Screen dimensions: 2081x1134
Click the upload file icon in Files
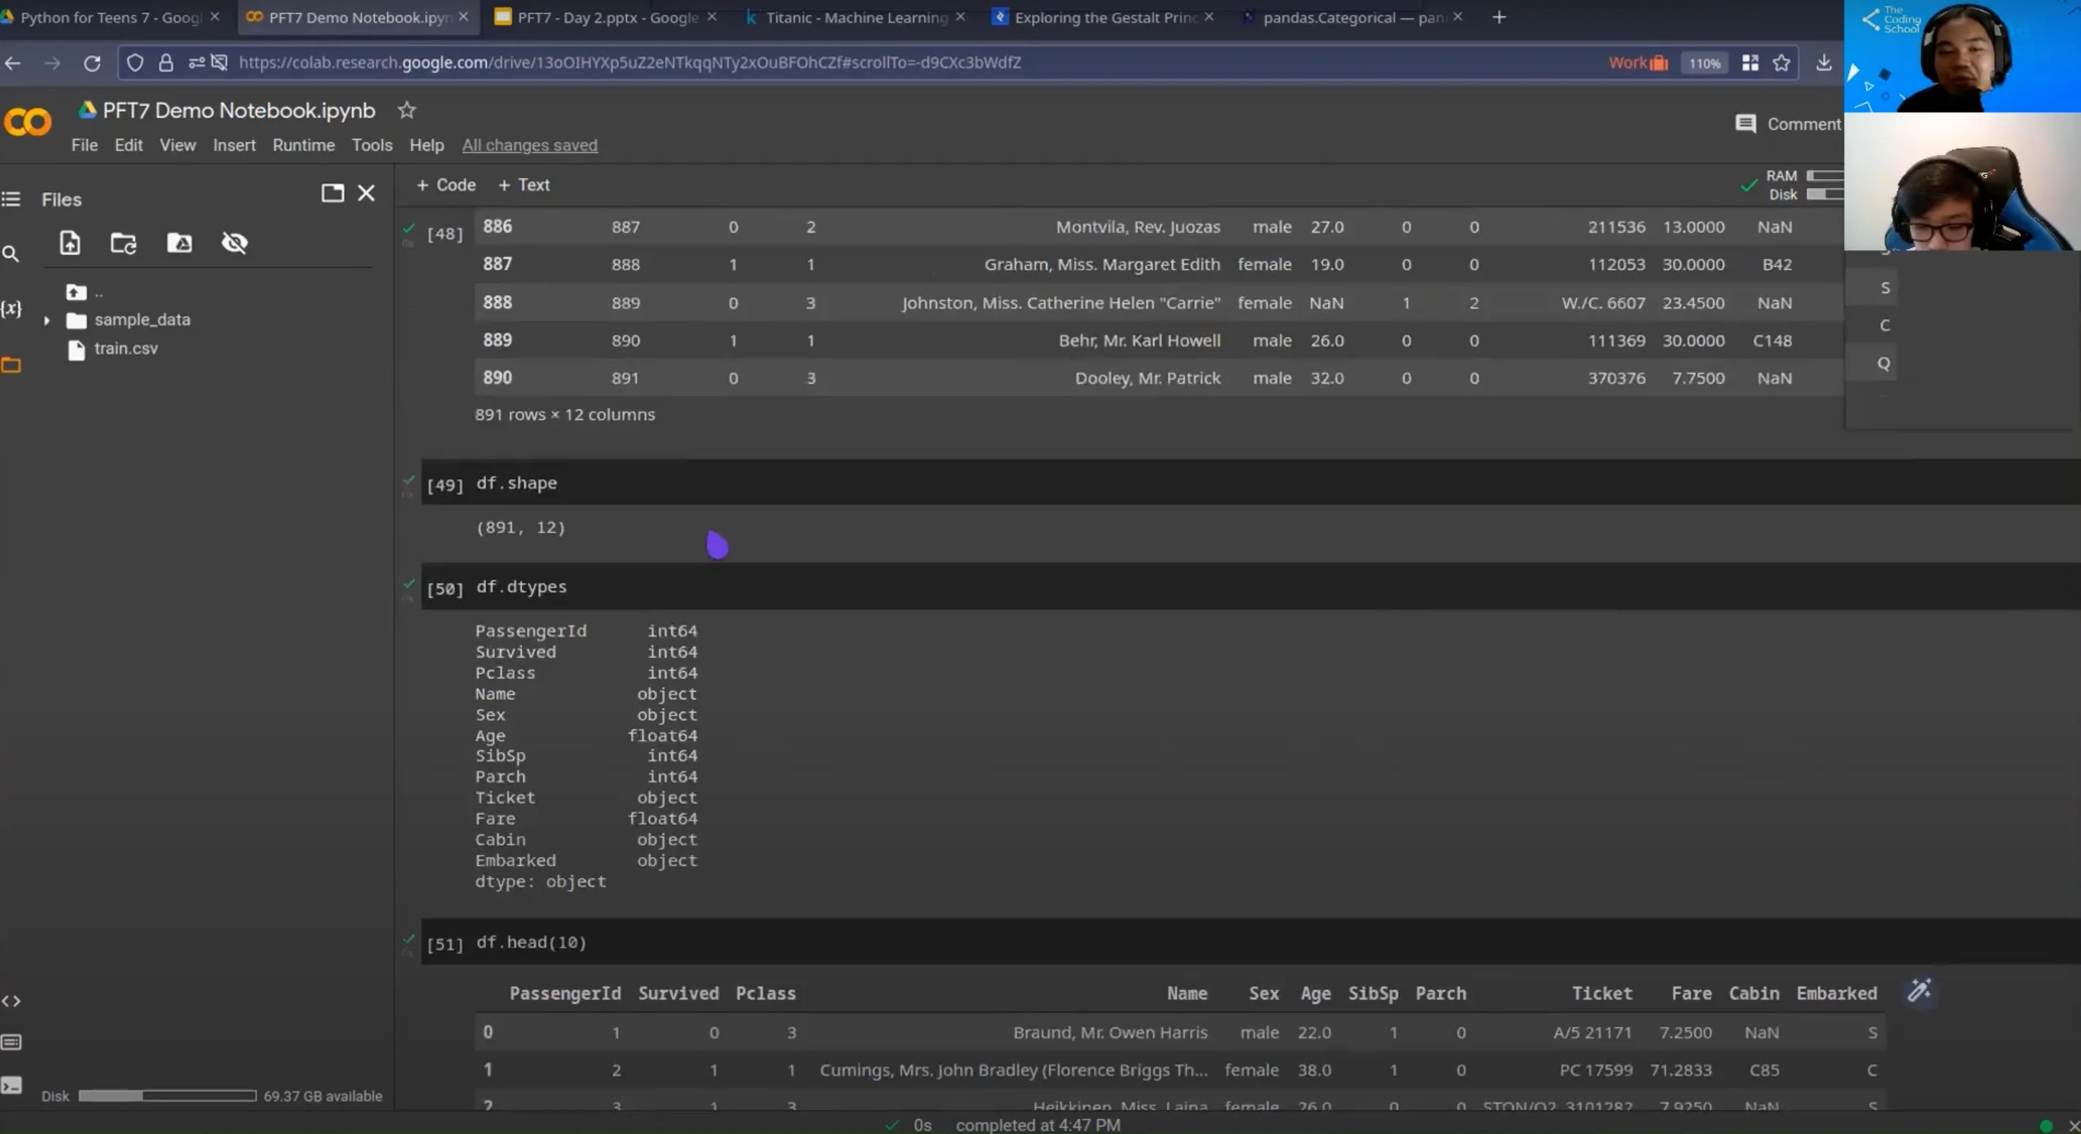pos(70,242)
